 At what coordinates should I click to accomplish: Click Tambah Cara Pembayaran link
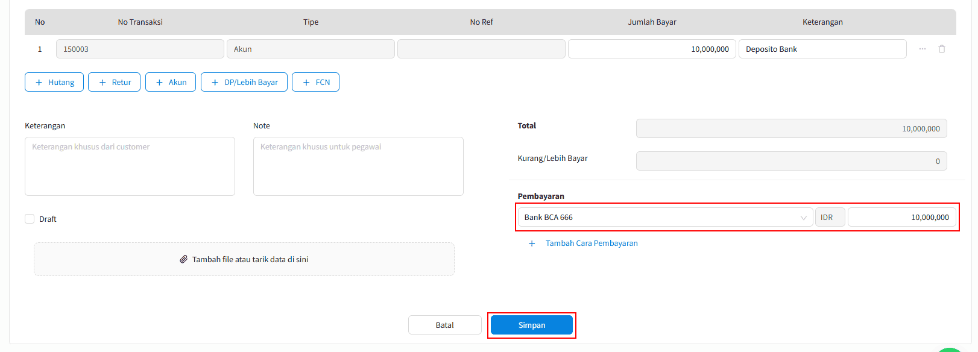click(x=591, y=244)
